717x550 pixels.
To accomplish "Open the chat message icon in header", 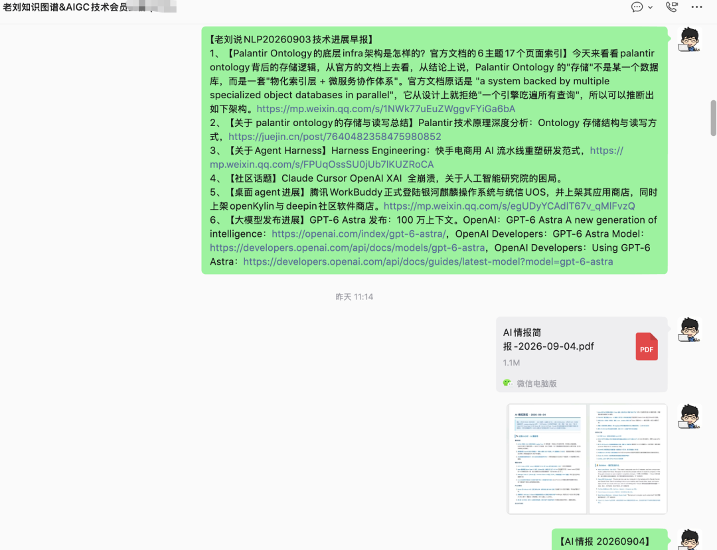I will coord(637,7).
